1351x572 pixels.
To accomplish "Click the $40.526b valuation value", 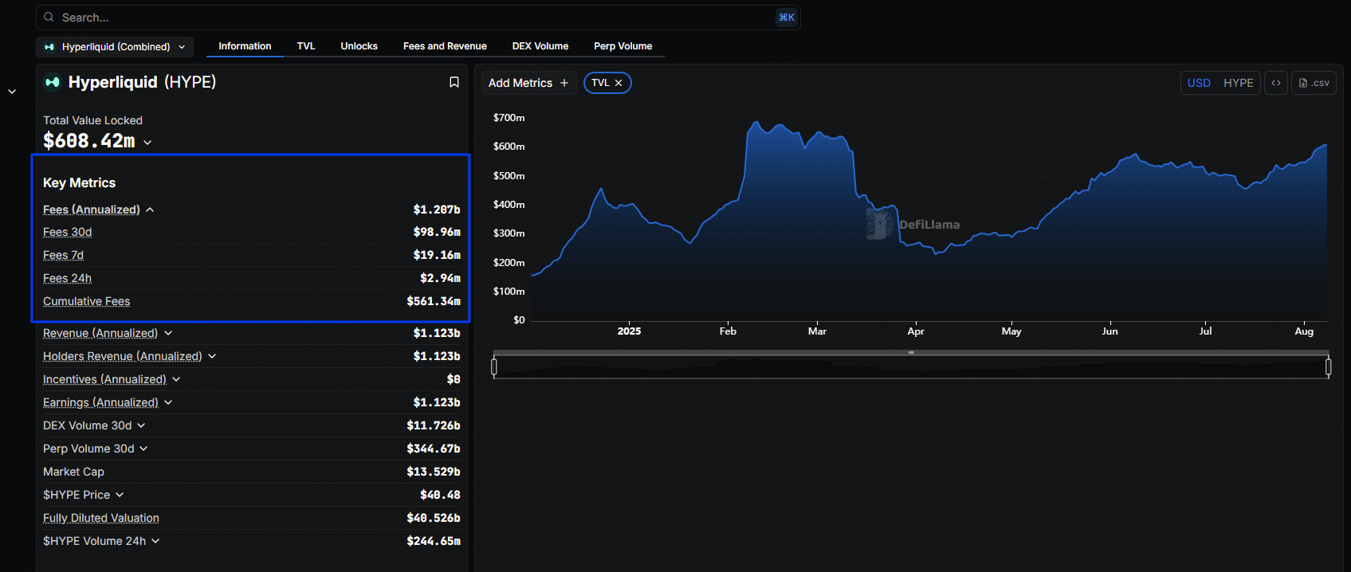I will click(434, 518).
